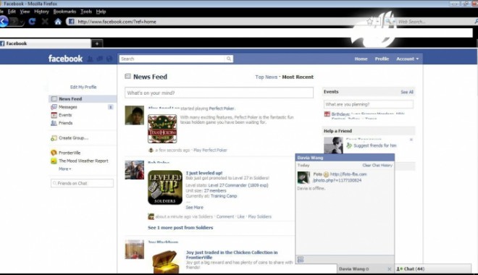Select the Facebook browser tab
The image size is (478, 275).
point(45,43)
